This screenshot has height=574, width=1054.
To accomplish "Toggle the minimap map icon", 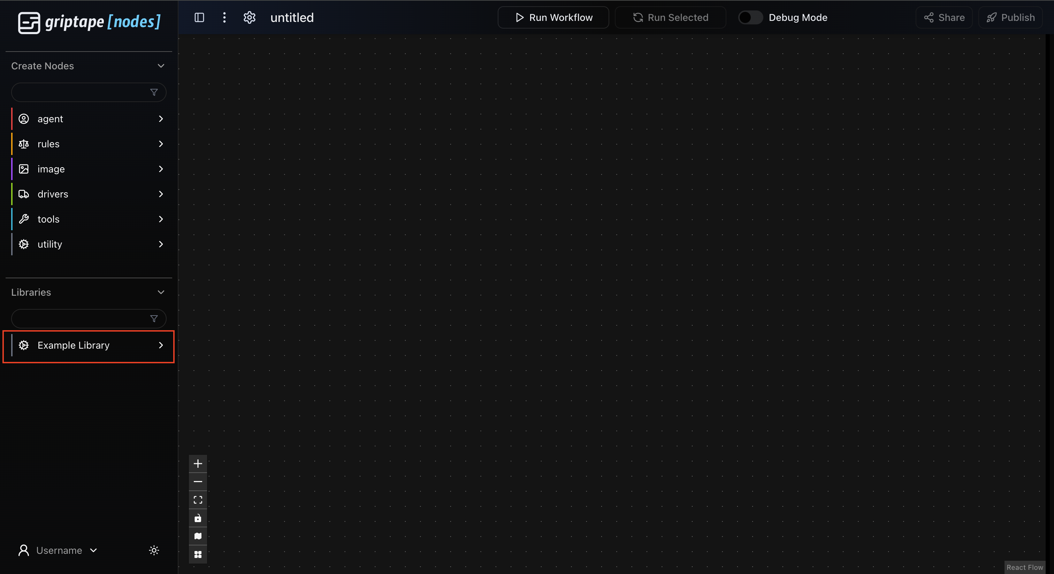I will click(198, 536).
